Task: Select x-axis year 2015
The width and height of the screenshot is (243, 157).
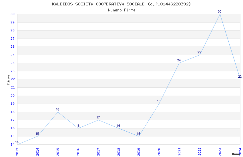Action: [58, 152]
